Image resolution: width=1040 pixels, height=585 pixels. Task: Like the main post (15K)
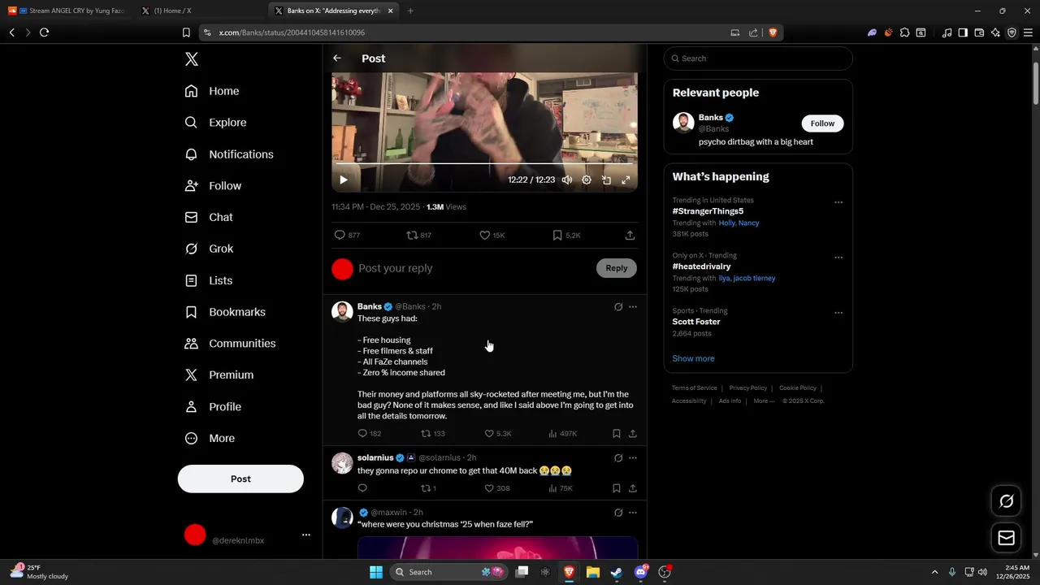(x=492, y=236)
